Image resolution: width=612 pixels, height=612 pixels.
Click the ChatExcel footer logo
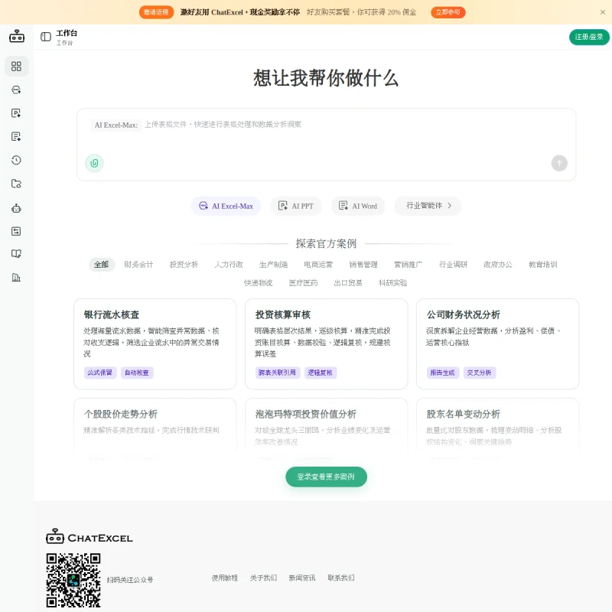pyautogui.click(x=90, y=537)
